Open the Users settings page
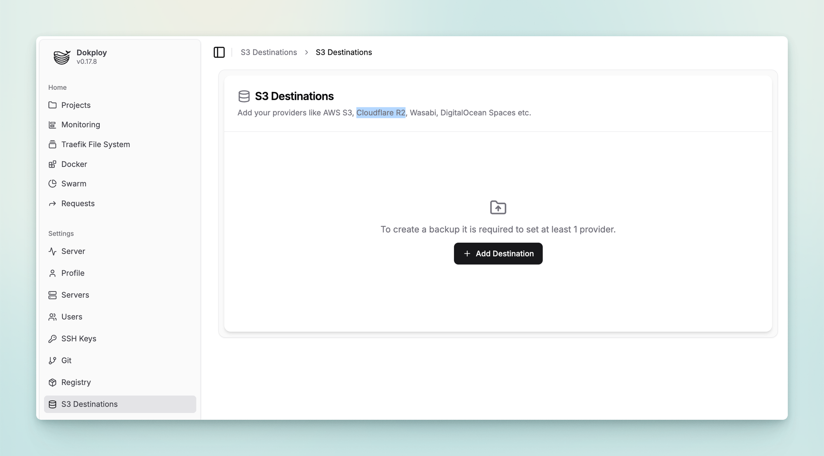 [x=72, y=317]
